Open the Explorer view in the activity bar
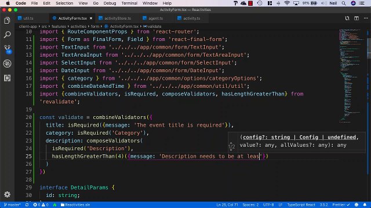The width and height of the screenshot is (371, 208). pos(7,21)
